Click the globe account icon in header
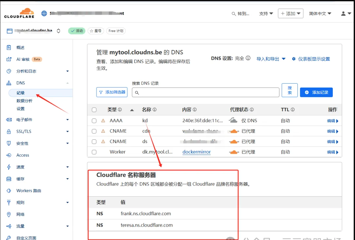 [x=44, y=13]
